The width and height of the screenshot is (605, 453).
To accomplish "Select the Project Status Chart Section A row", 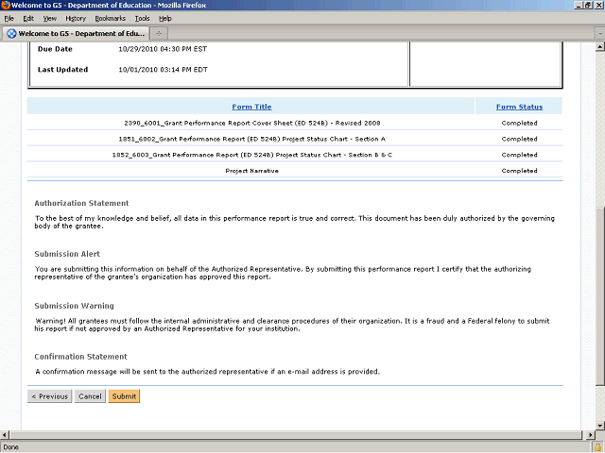I will click(x=295, y=139).
